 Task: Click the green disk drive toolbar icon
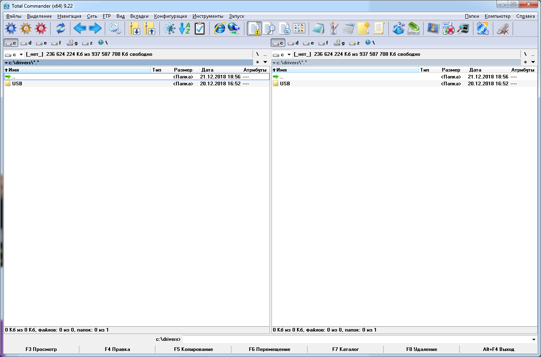pos(414,28)
